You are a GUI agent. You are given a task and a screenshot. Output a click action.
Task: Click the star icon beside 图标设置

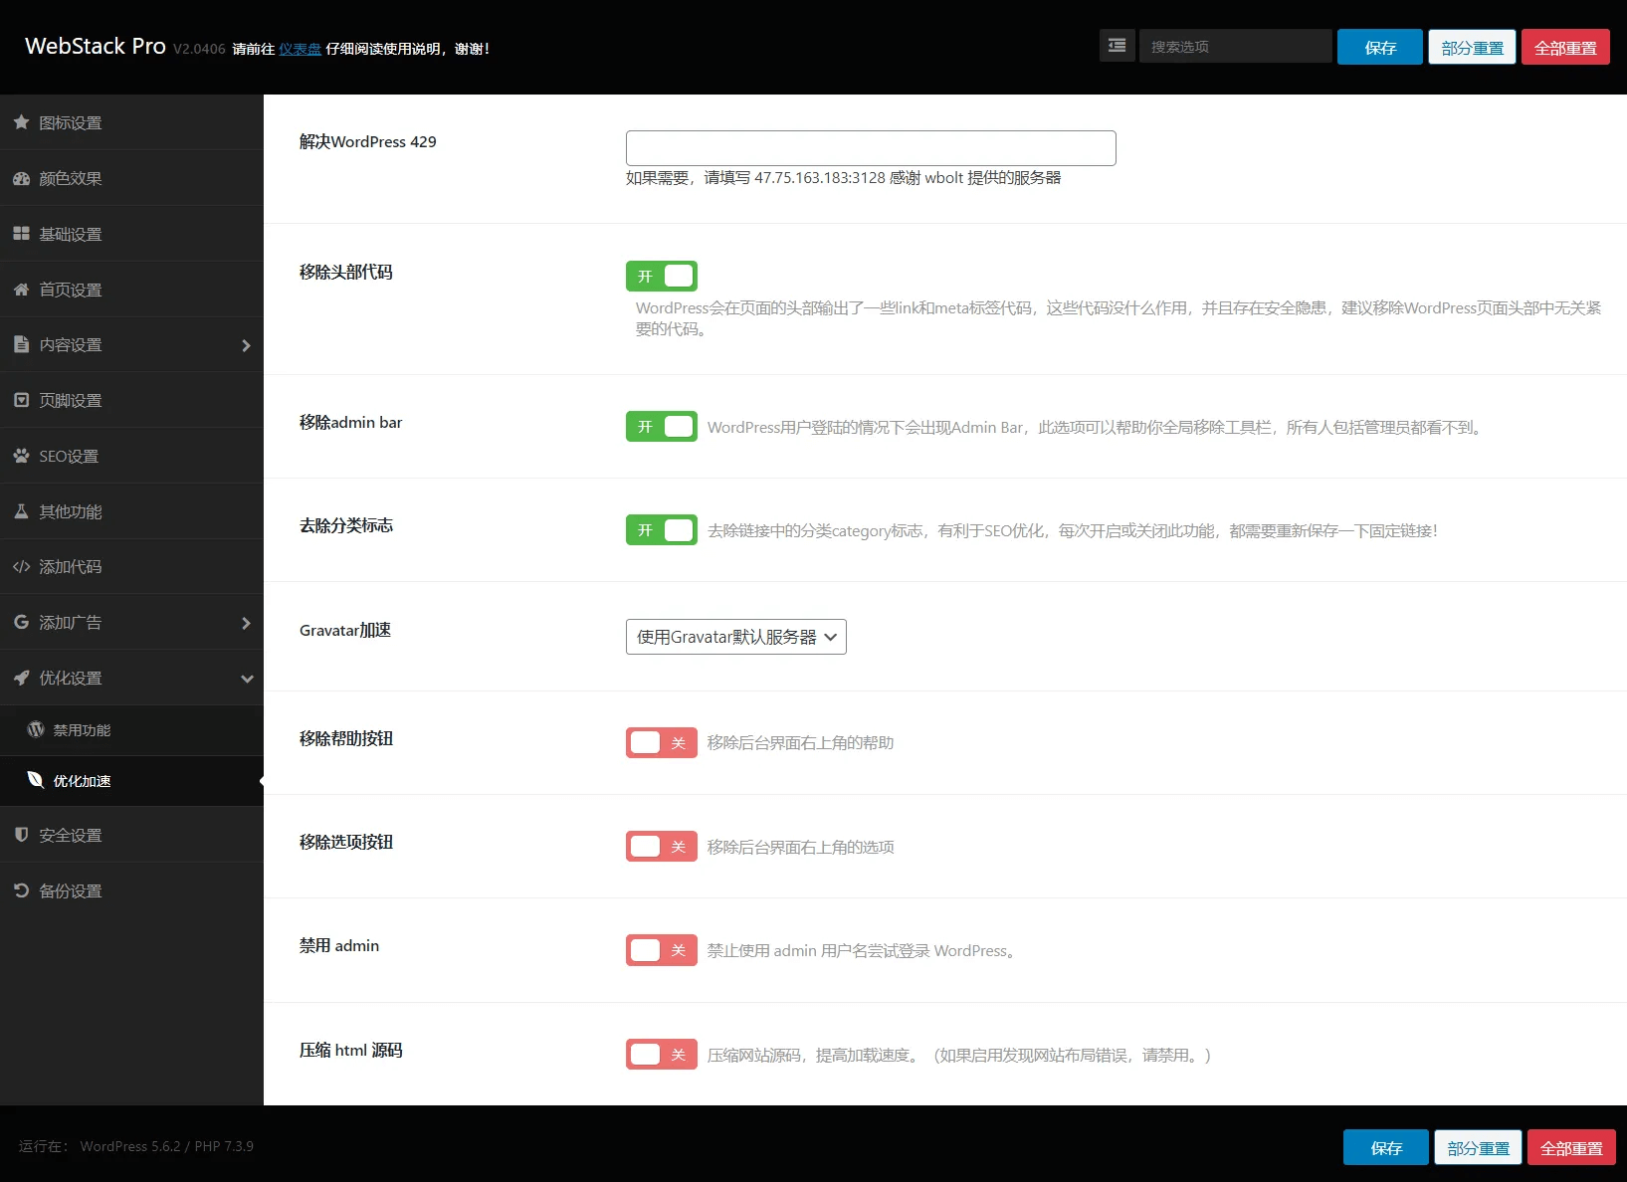click(x=21, y=122)
